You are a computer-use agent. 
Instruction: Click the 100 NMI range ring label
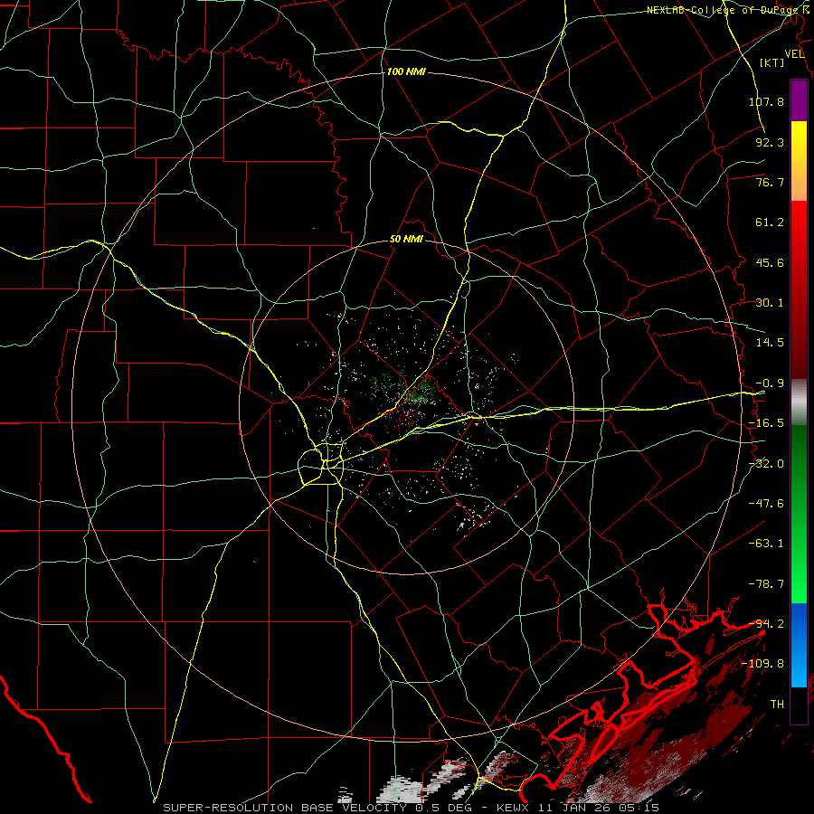pos(406,71)
